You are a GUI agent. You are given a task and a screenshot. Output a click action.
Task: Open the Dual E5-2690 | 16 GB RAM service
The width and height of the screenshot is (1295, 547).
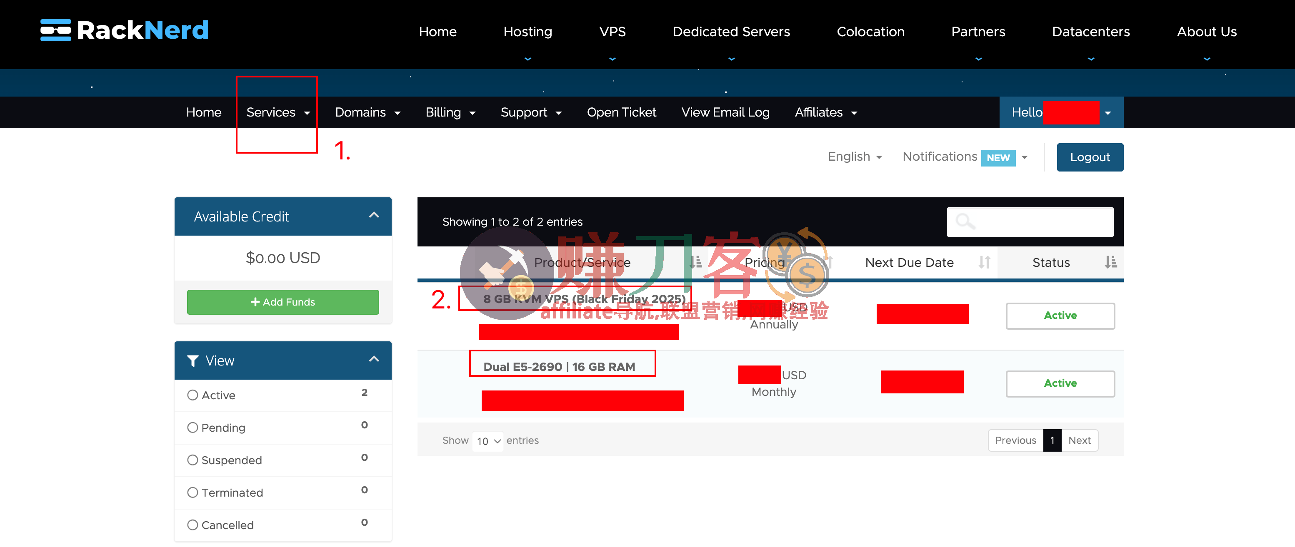(x=559, y=367)
